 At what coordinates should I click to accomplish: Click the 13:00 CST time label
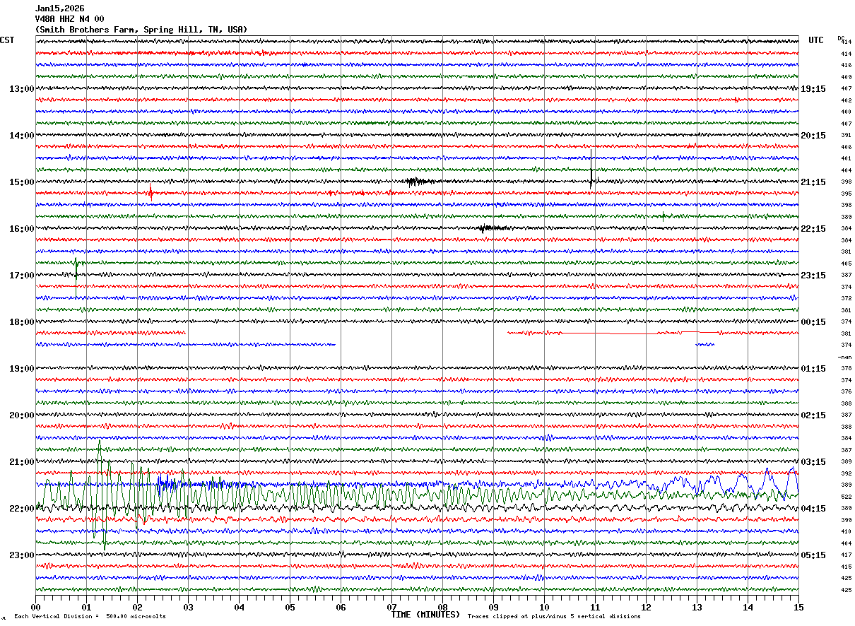tap(21, 89)
